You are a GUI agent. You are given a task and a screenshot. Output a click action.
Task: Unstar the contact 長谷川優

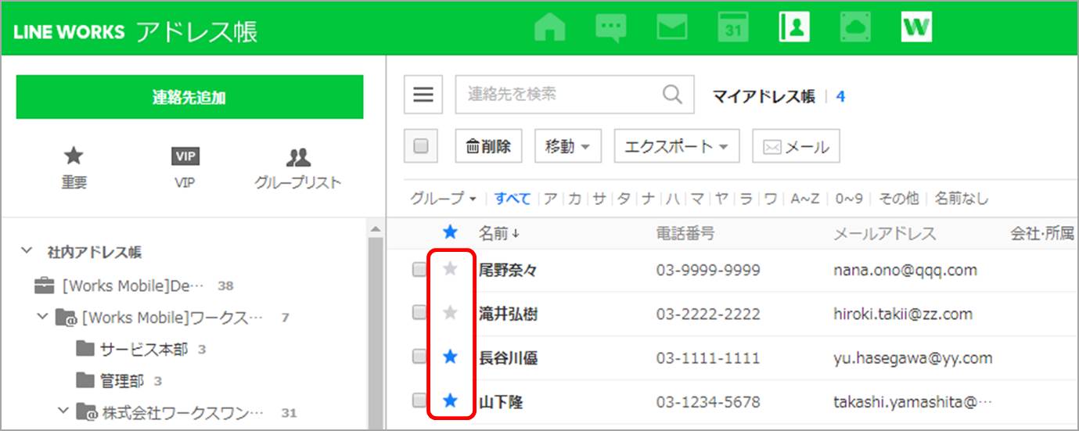pyautogui.click(x=450, y=357)
